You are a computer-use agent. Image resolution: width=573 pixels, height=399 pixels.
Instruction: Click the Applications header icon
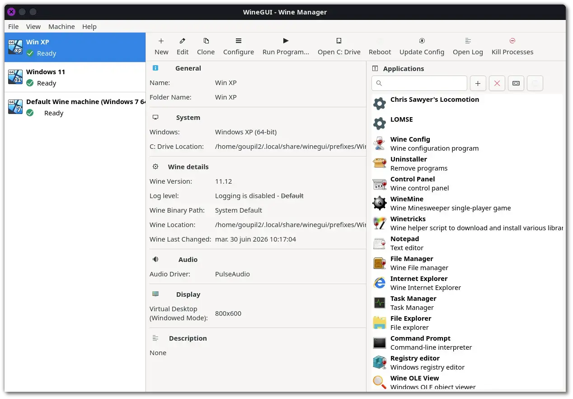coord(375,68)
